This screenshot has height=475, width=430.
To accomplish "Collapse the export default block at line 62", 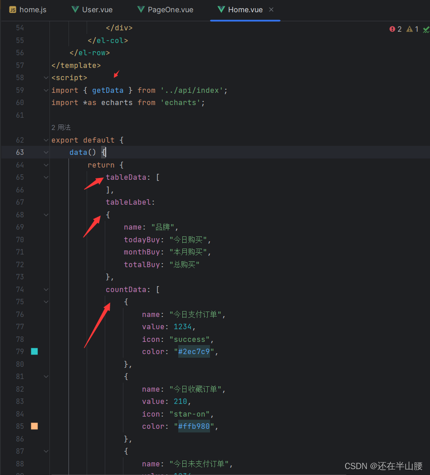I will [x=45, y=140].
